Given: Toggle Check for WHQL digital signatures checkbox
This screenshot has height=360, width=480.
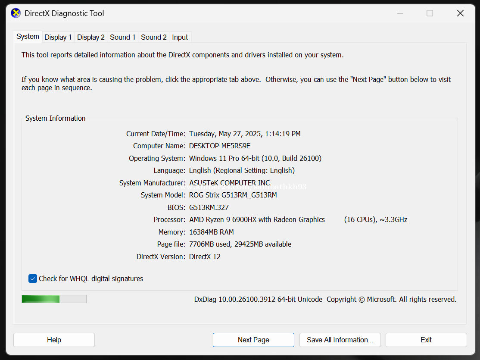Looking at the screenshot, I should [x=33, y=279].
